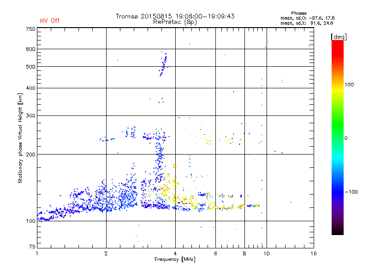Image resolution: width=369 pixels, height=276 pixels.
Task: Click y-axis tick label '200'
Action: 31,155
